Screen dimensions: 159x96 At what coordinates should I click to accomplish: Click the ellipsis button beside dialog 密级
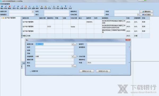click(x=75, y=66)
